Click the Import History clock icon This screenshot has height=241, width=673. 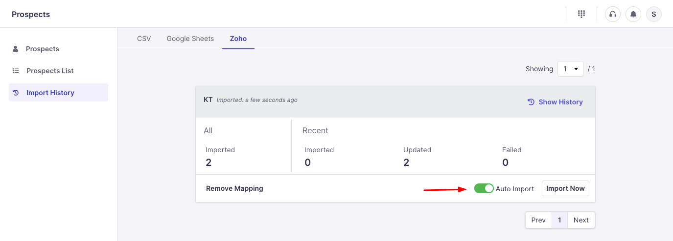click(x=15, y=93)
